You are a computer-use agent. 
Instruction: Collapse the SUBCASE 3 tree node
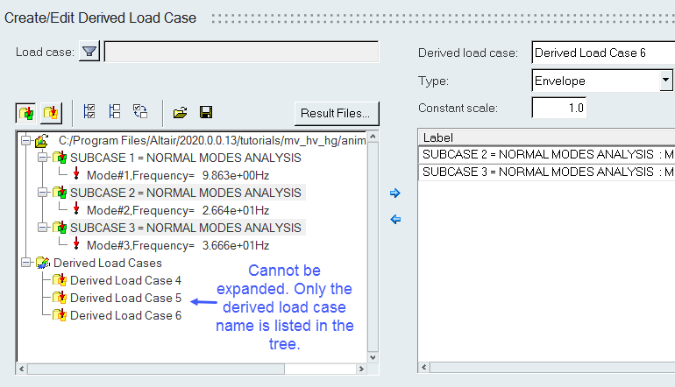click(42, 227)
